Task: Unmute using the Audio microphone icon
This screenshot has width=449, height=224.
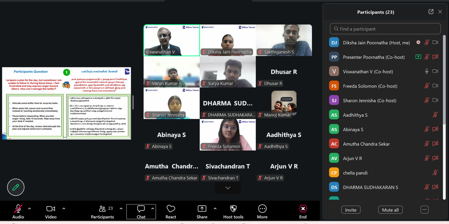Action: [x=18, y=209]
